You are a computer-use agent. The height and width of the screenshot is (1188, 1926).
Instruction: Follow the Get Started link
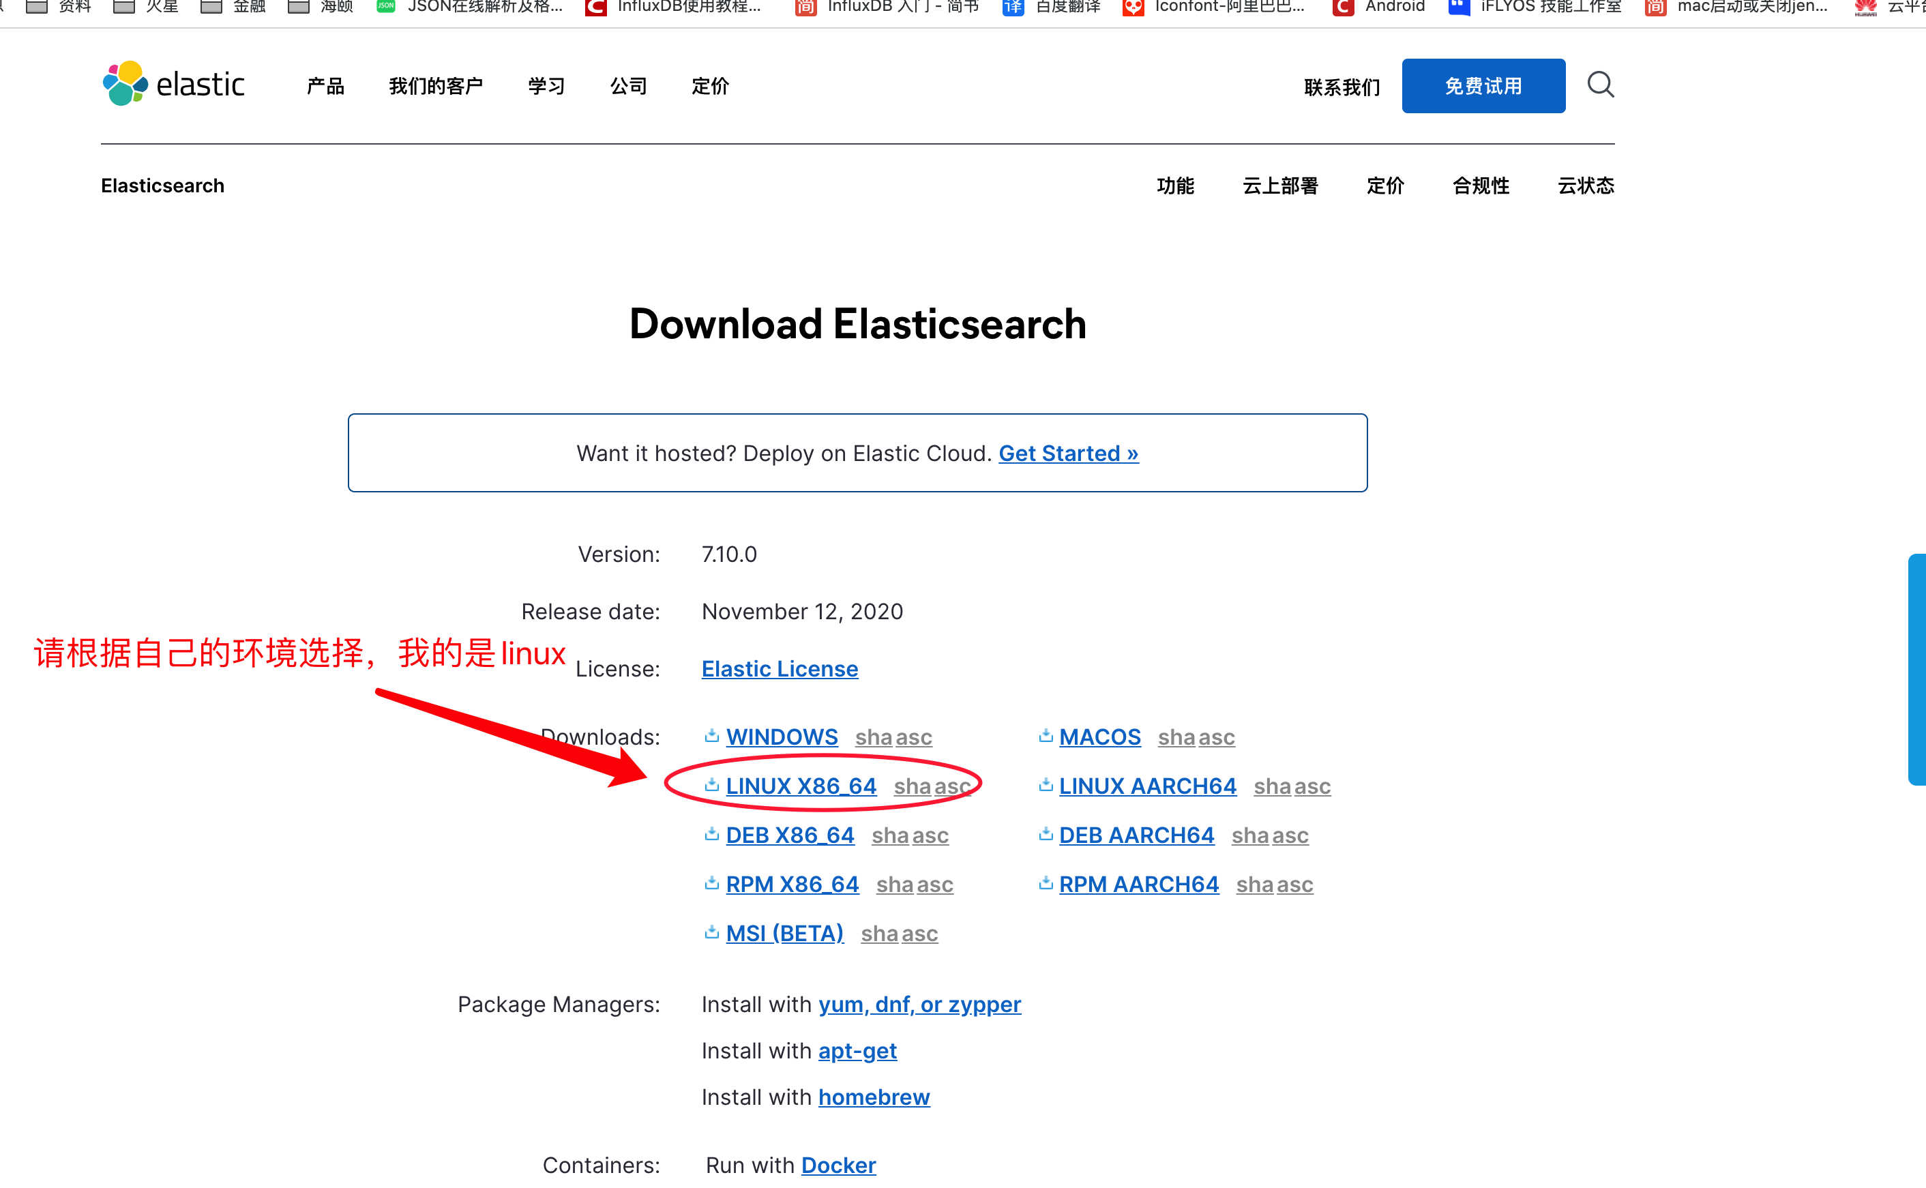click(x=1067, y=454)
